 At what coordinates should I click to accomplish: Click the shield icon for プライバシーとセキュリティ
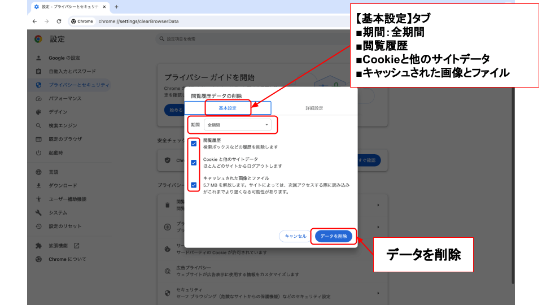pyautogui.click(x=38, y=85)
